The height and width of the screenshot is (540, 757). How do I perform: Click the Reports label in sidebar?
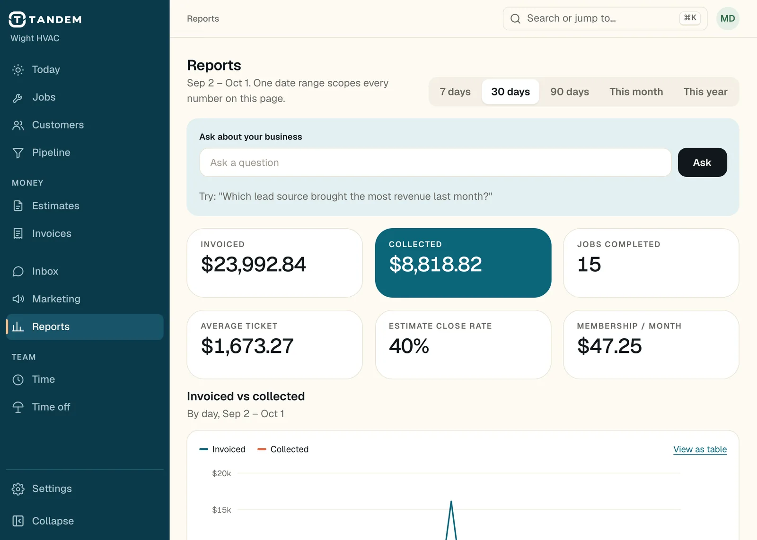click(x=51, y=326)
